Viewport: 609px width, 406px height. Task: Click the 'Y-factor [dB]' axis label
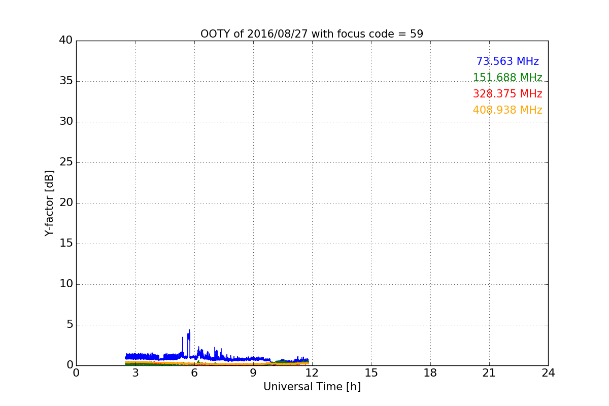pyautogui.click(x=49, y=203)
